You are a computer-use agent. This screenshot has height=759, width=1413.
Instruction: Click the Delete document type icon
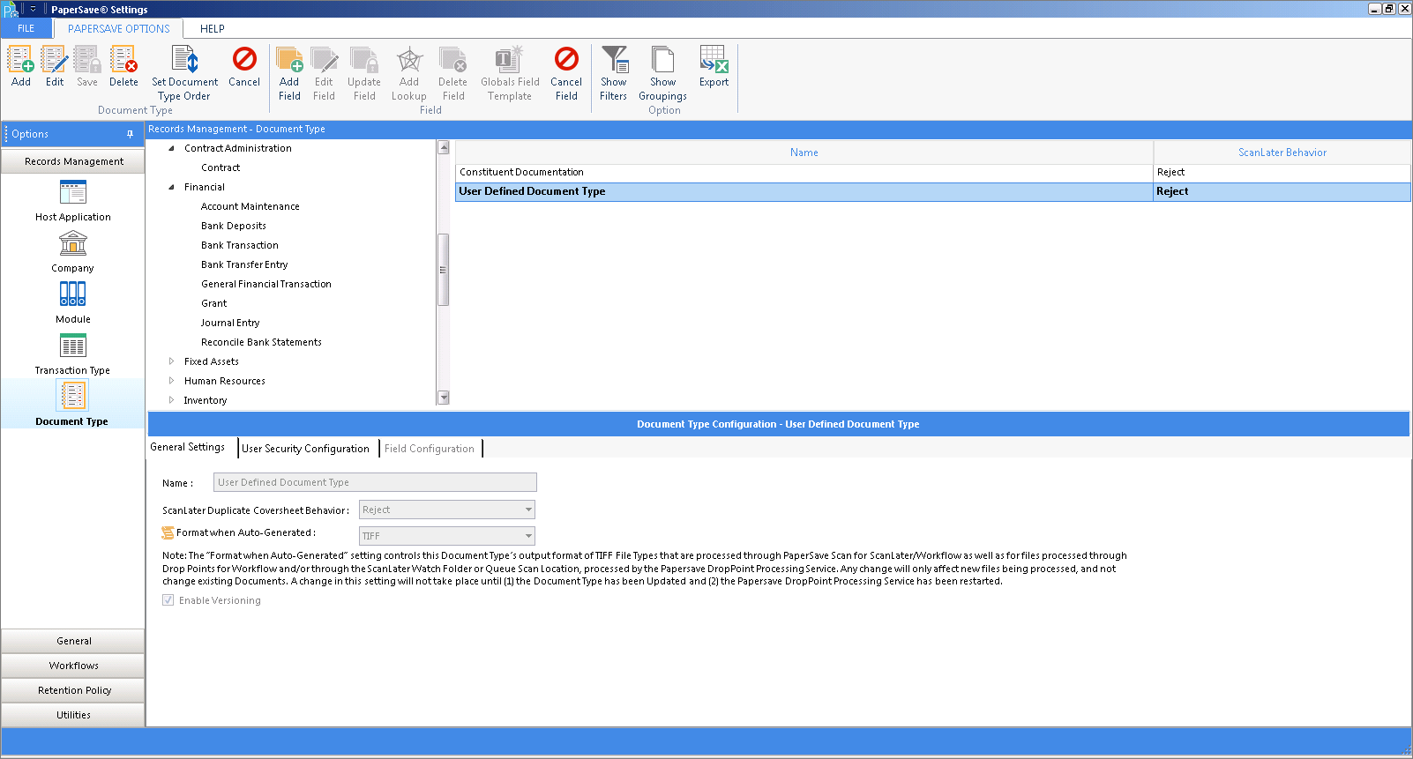(x=123, y=60)
